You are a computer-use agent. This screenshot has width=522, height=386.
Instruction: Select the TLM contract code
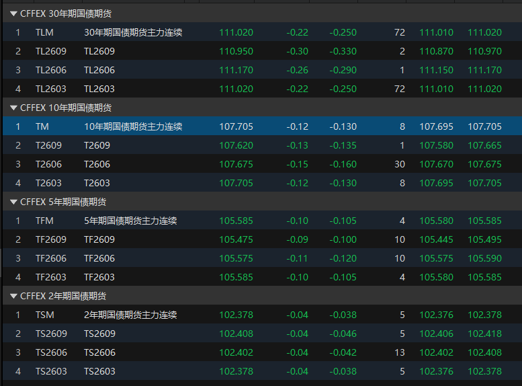click(44, 32)
